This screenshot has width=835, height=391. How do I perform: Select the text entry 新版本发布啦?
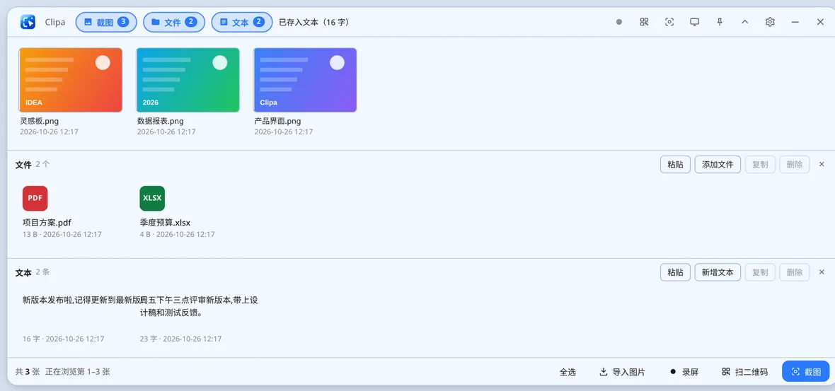[x=81, y=300]
